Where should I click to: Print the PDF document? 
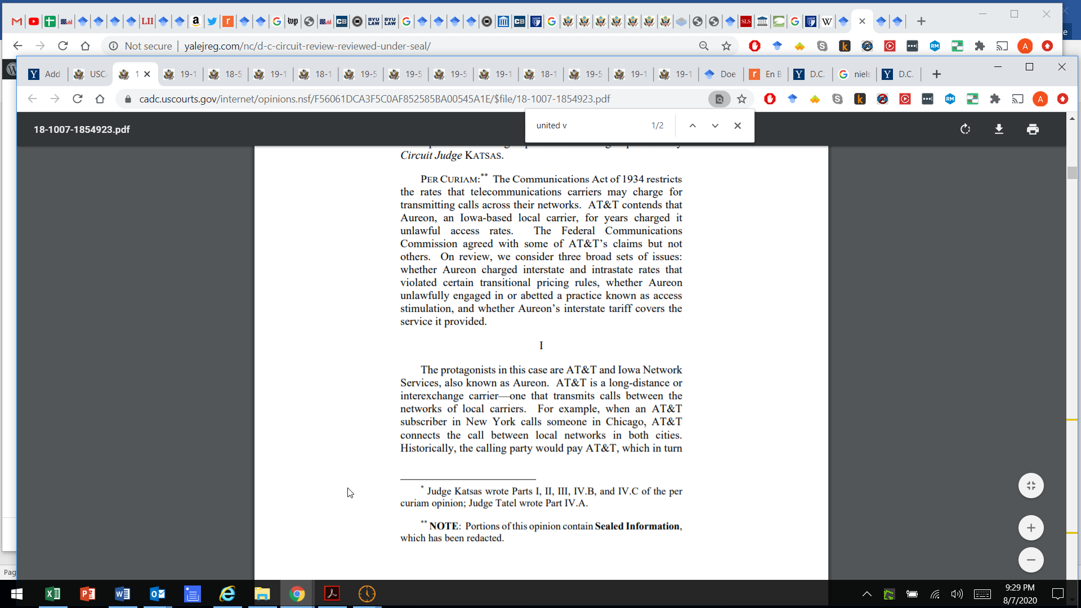tap(1033, 129)
